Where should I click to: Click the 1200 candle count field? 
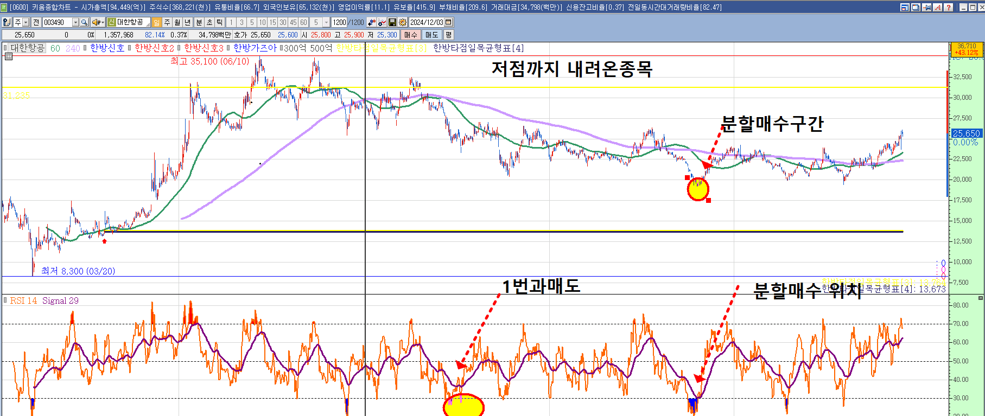click(340, 22)
